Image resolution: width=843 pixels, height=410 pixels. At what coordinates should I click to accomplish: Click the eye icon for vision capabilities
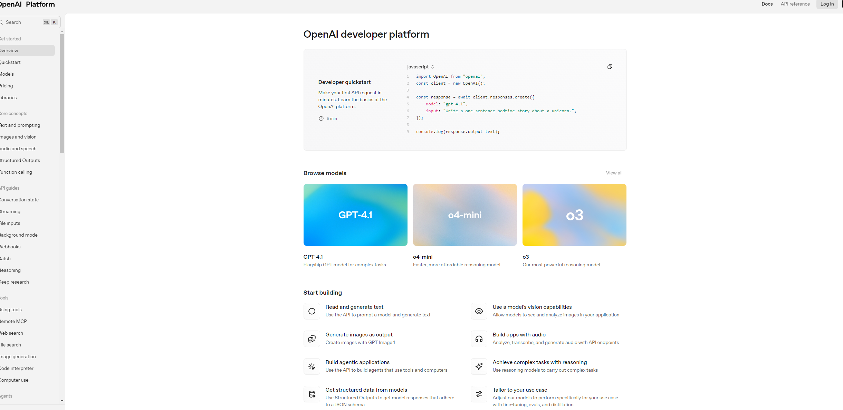coord(479,311)
